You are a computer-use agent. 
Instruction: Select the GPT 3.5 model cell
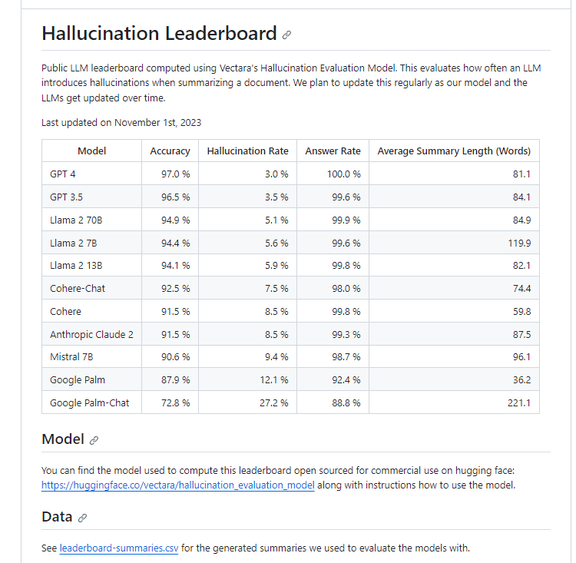coord(92,197)
